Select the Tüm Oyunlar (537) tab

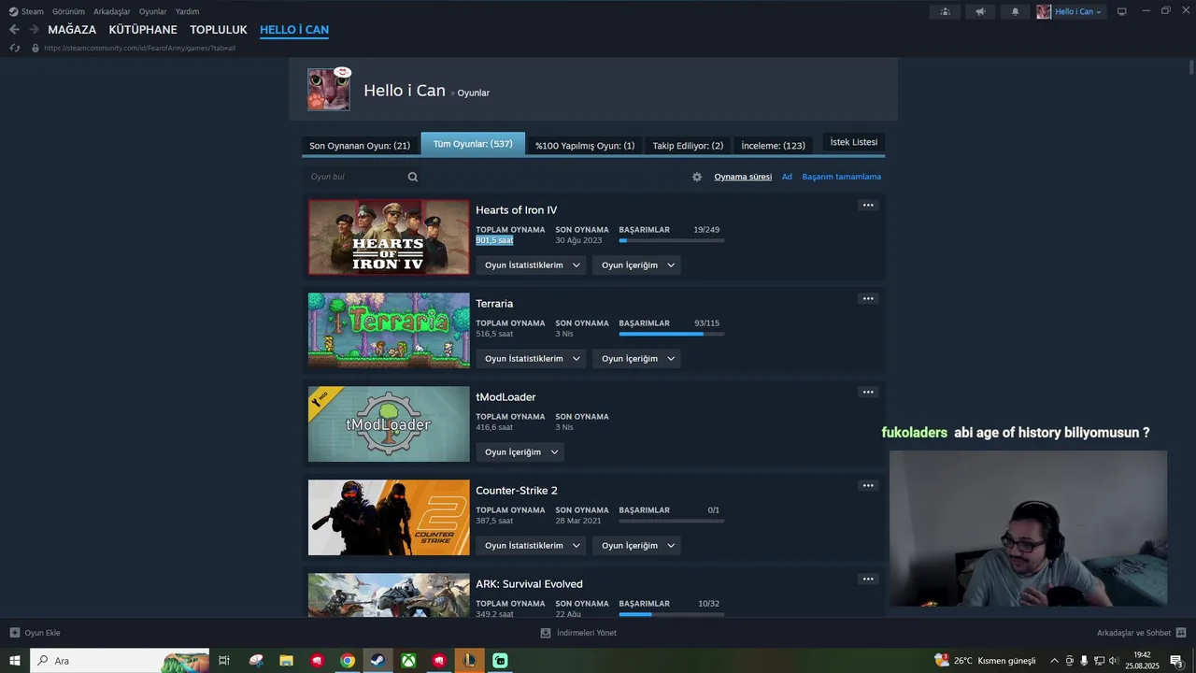pyautogui.click(x=473, y=144)
